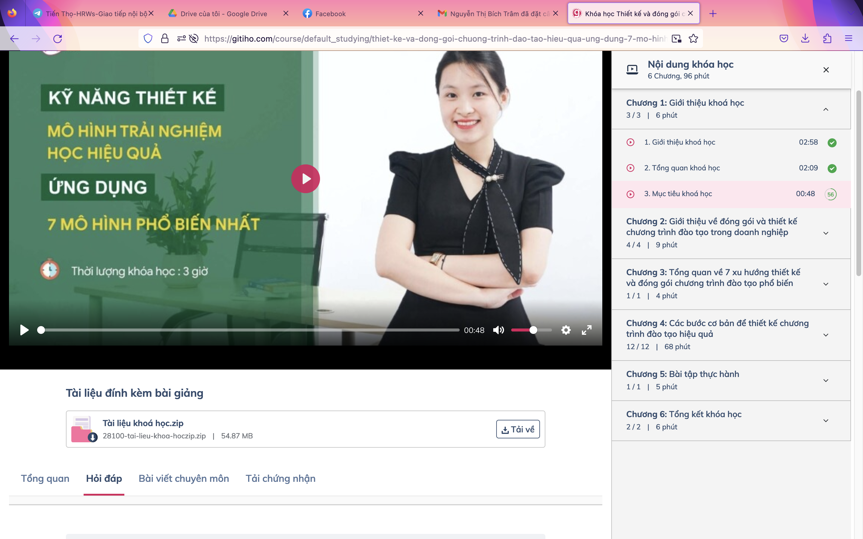Open lesson 2. Tổng quan khoá học

(x=682, y=168)
